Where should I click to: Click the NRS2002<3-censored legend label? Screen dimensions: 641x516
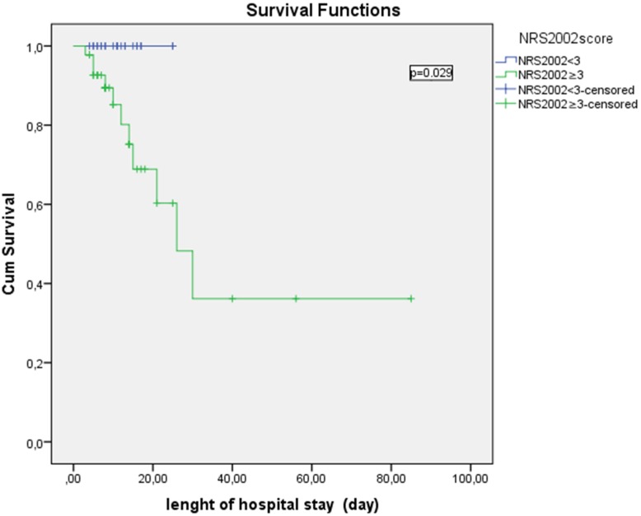click(577, 90)
